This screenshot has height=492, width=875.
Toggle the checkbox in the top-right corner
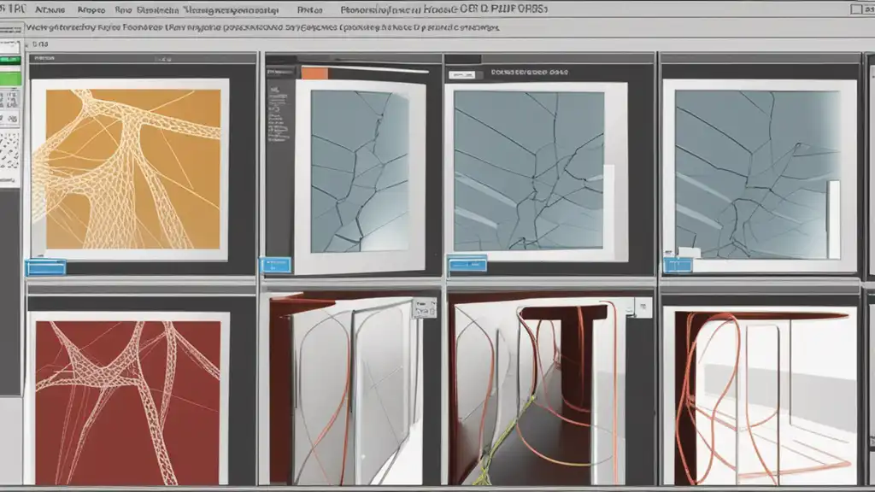click(856, 9)
